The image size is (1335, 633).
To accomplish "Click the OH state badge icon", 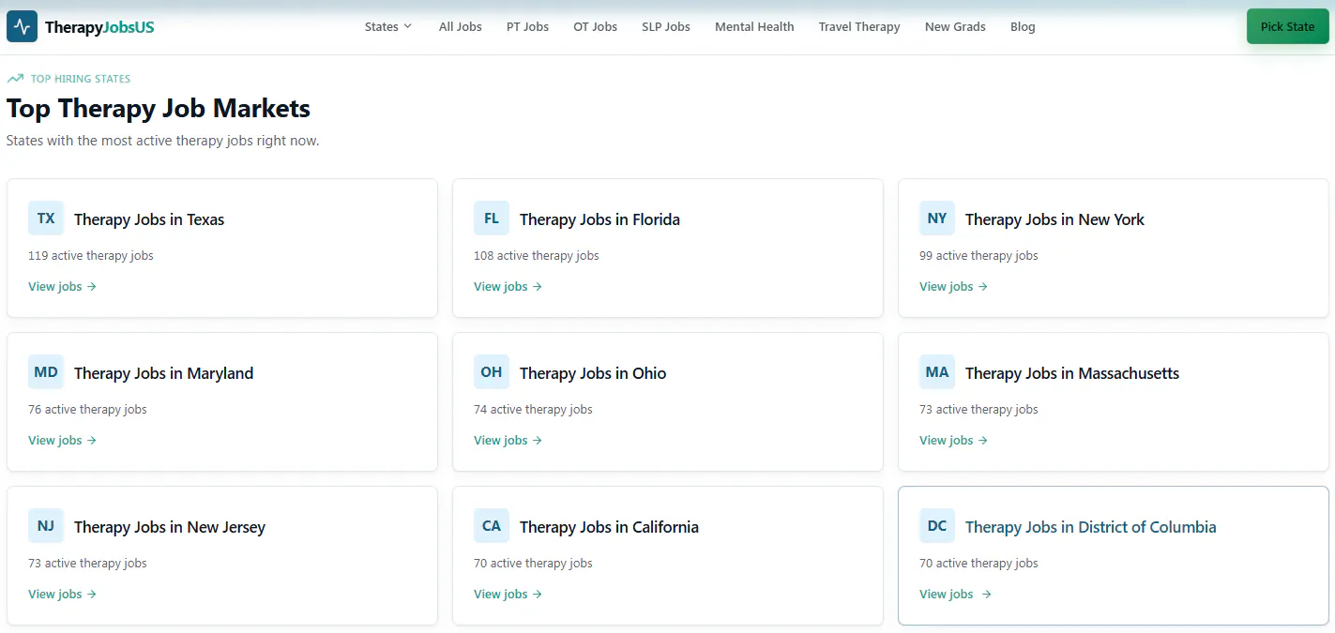I will (492, 372).
